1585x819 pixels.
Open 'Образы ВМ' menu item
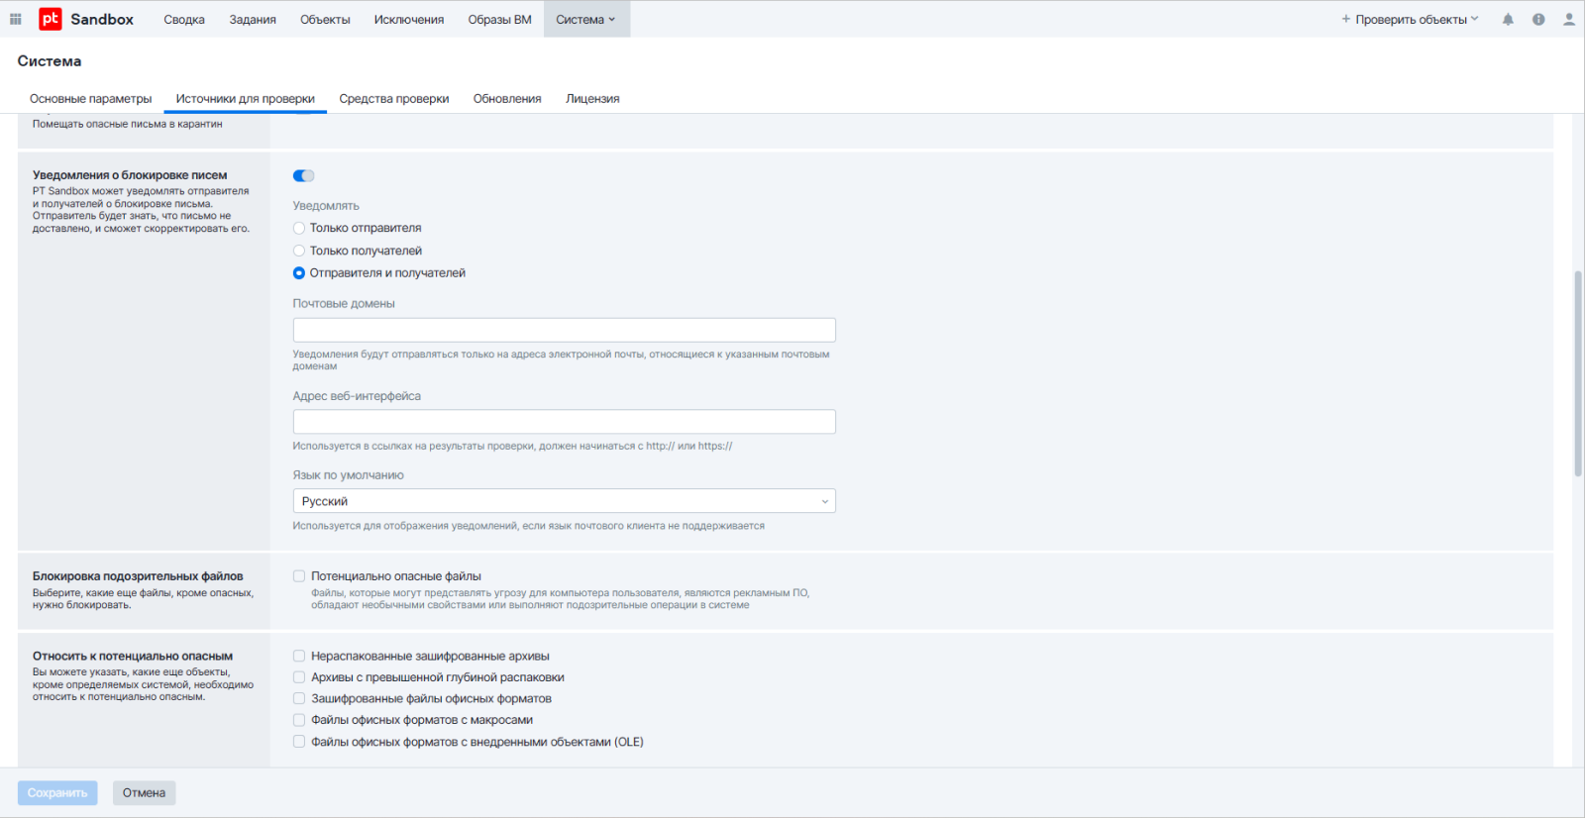(x=500, y=19)
